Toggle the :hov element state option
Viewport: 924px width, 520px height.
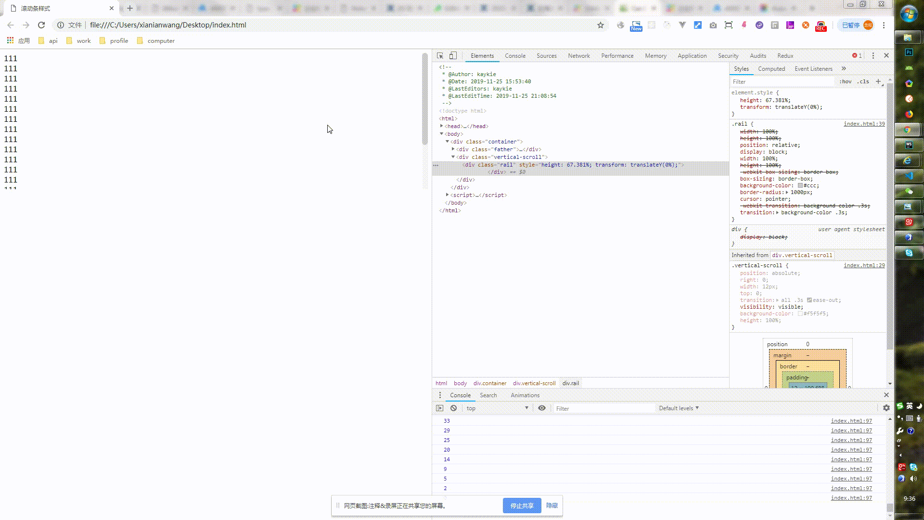846,82
